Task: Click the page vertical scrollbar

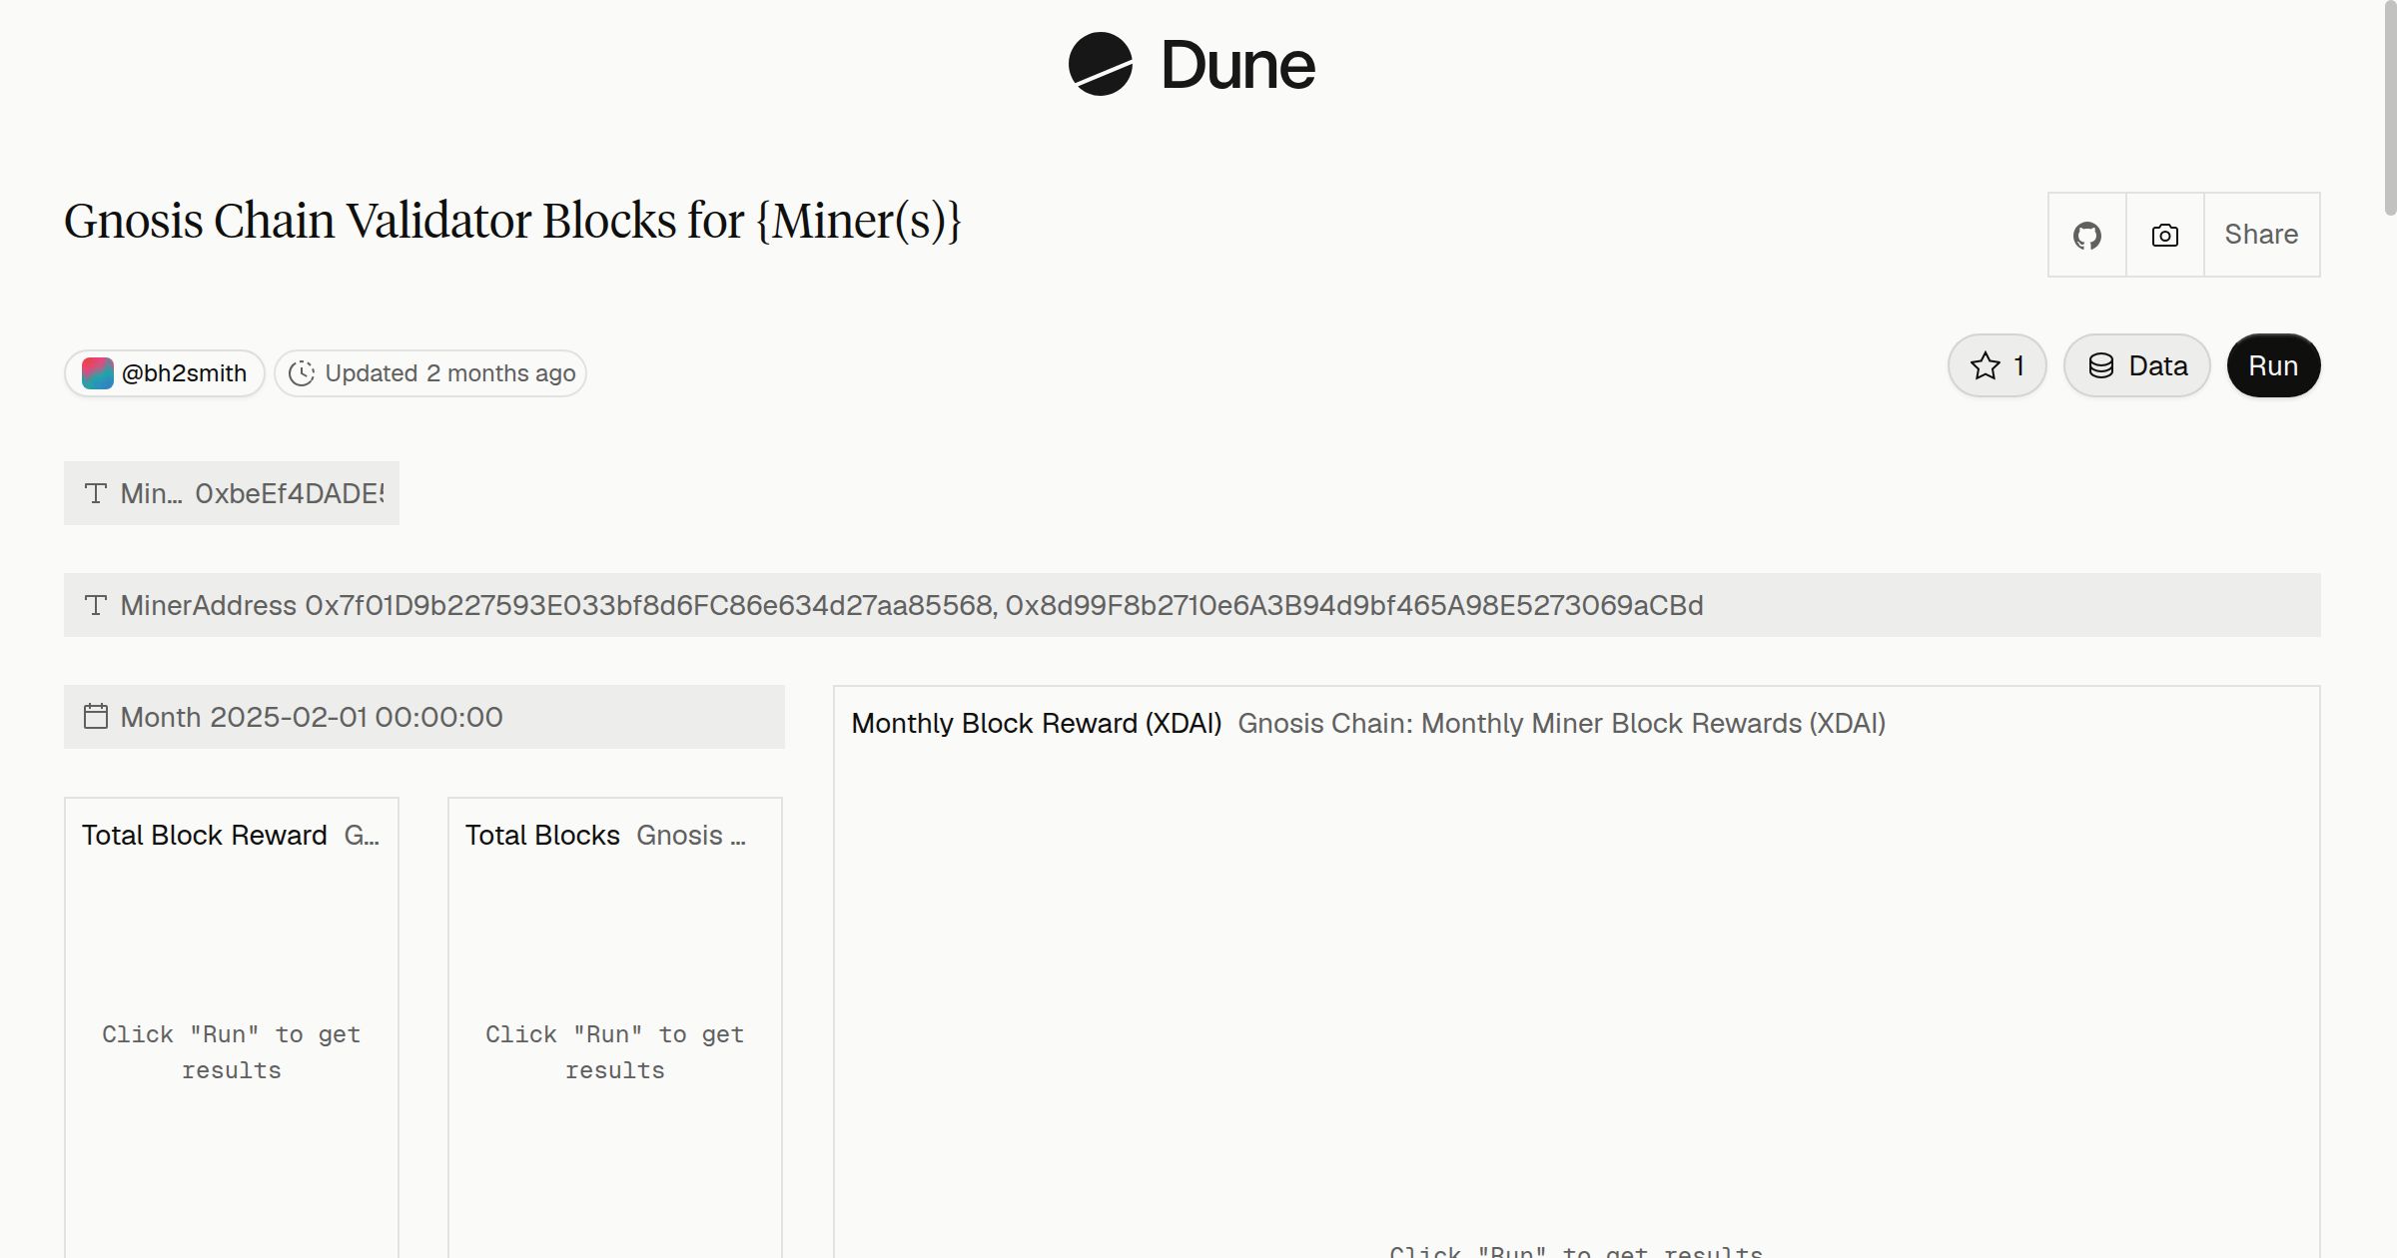Action: pyautogui.click(x=2389, y=110)
